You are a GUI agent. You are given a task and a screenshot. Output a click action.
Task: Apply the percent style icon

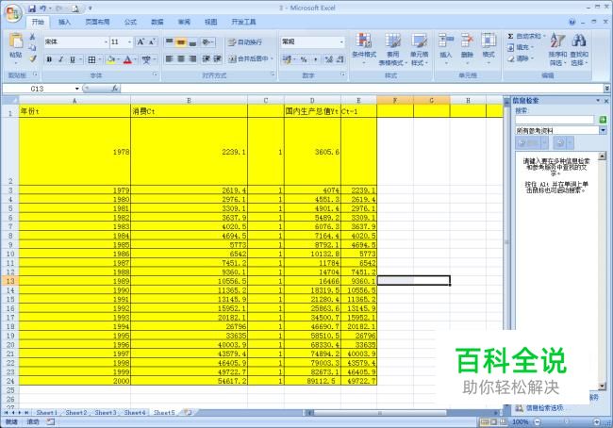[x=304, y=59]
